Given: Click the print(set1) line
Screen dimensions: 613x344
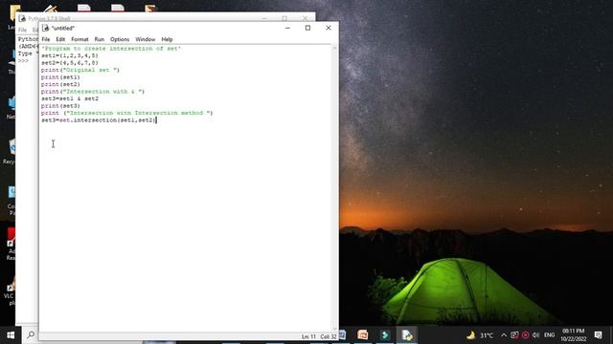Looking at the screenshot, I should [60, 77].
